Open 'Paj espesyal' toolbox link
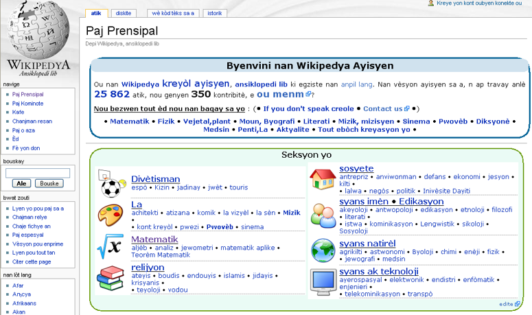Screen dimensions: 532x315 coord(28,235)
